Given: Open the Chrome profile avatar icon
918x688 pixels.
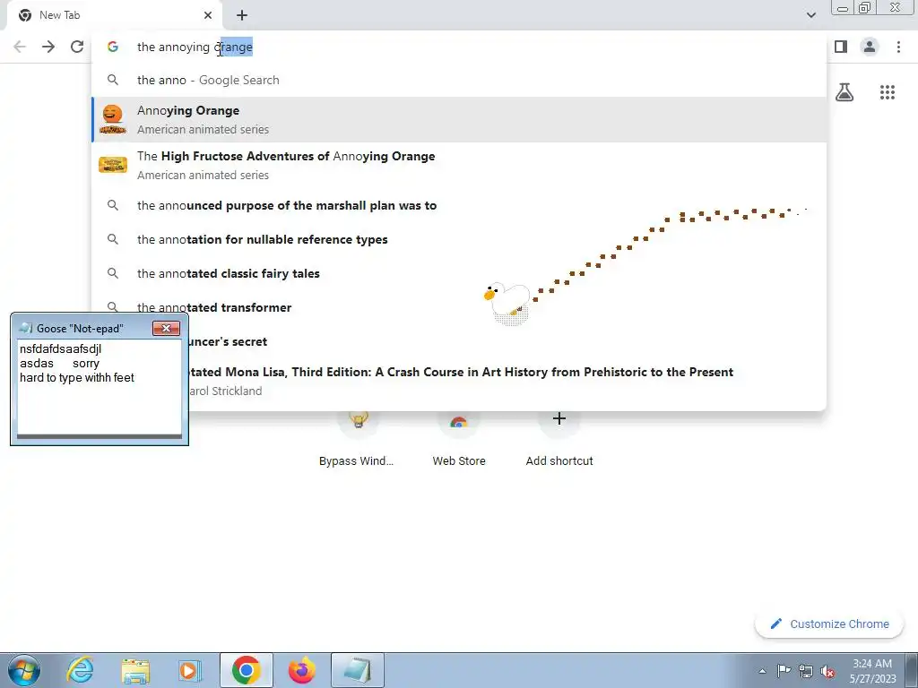Looking at the screenshot, I should tap(870, 47).
